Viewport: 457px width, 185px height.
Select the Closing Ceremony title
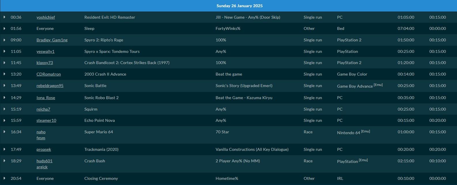click(x=101, y=178)
